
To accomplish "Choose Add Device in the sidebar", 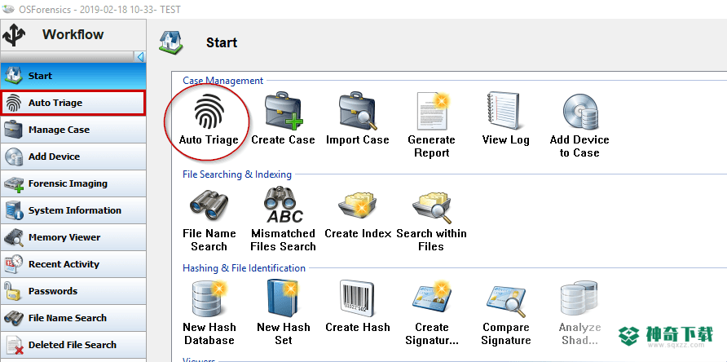I will [x=73, y=157].
